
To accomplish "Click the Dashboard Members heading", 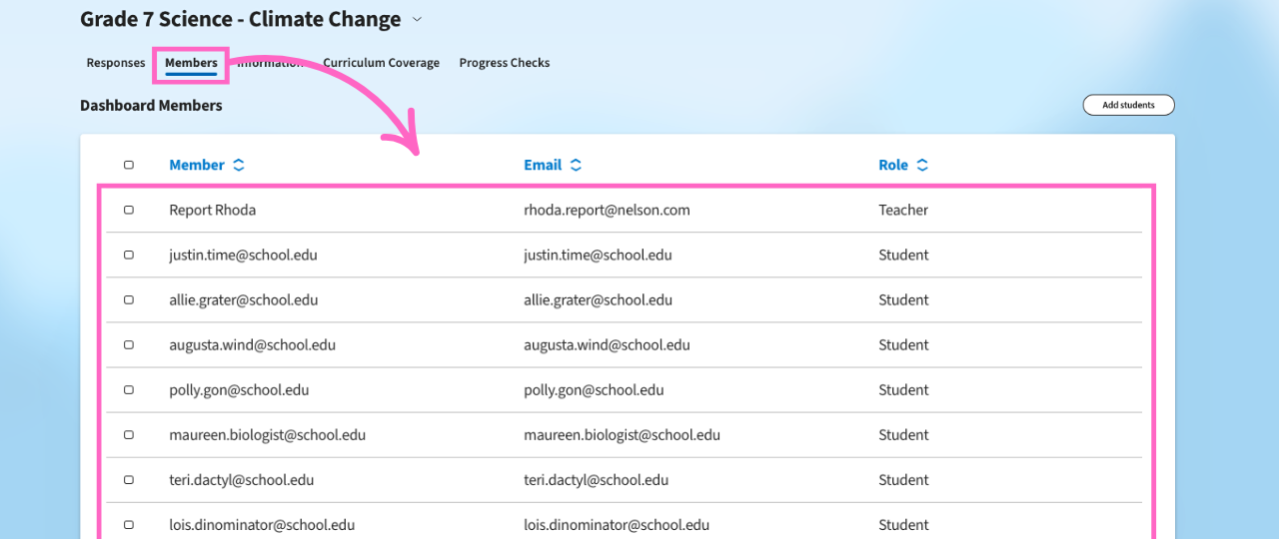I will pos(151,105).
